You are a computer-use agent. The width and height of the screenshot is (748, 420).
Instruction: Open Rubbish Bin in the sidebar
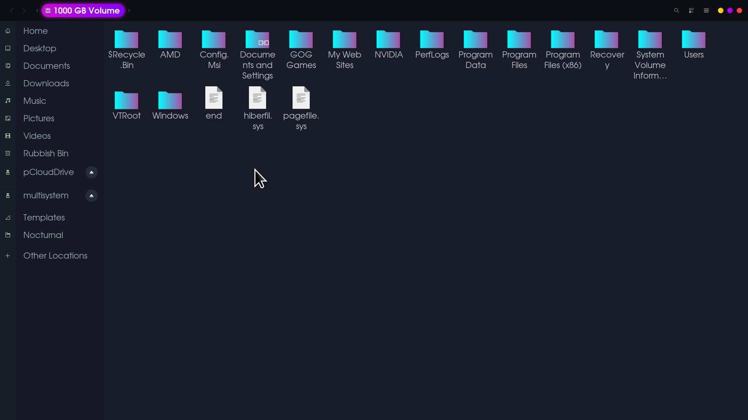click(x=46, y=153)
